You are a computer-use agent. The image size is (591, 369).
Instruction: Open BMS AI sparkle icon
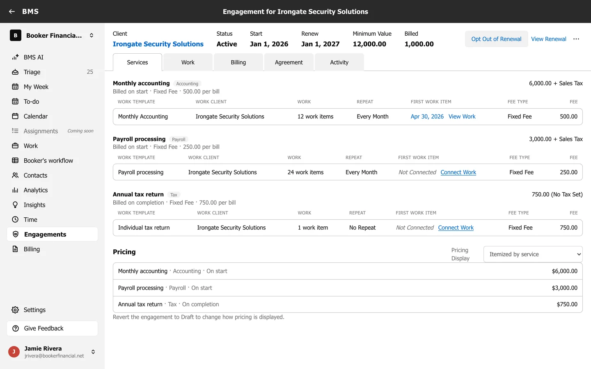tap(15, 57)
